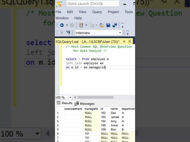This screenshot has width=190, height=142.
Task: Switch to the Results tab
Action: click(x=65, y=103)
